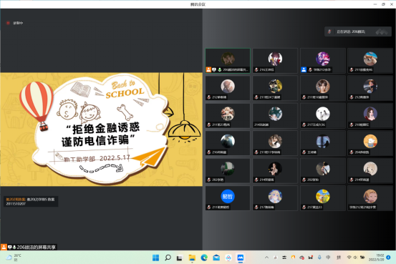The height and width of the screenshot is (264, 396).
Task: Open Tencent Meeting from the taskbar
Action: point(240,258)
